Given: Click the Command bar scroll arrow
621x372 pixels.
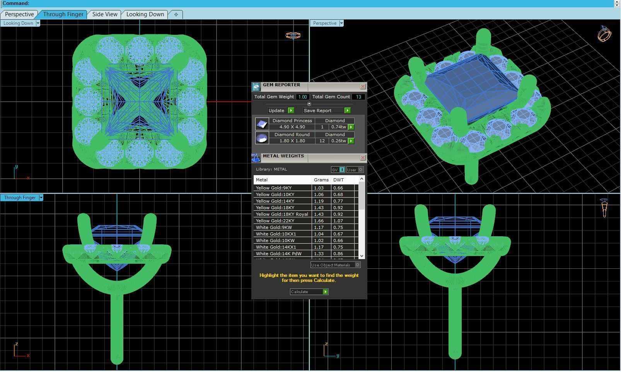Looking at the screenshot, I should (617, 3).
